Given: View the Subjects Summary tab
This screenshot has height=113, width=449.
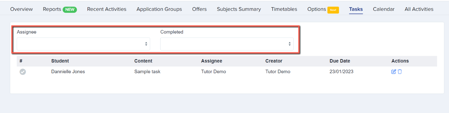Looking at the screenshot, I should coord(239,9).
